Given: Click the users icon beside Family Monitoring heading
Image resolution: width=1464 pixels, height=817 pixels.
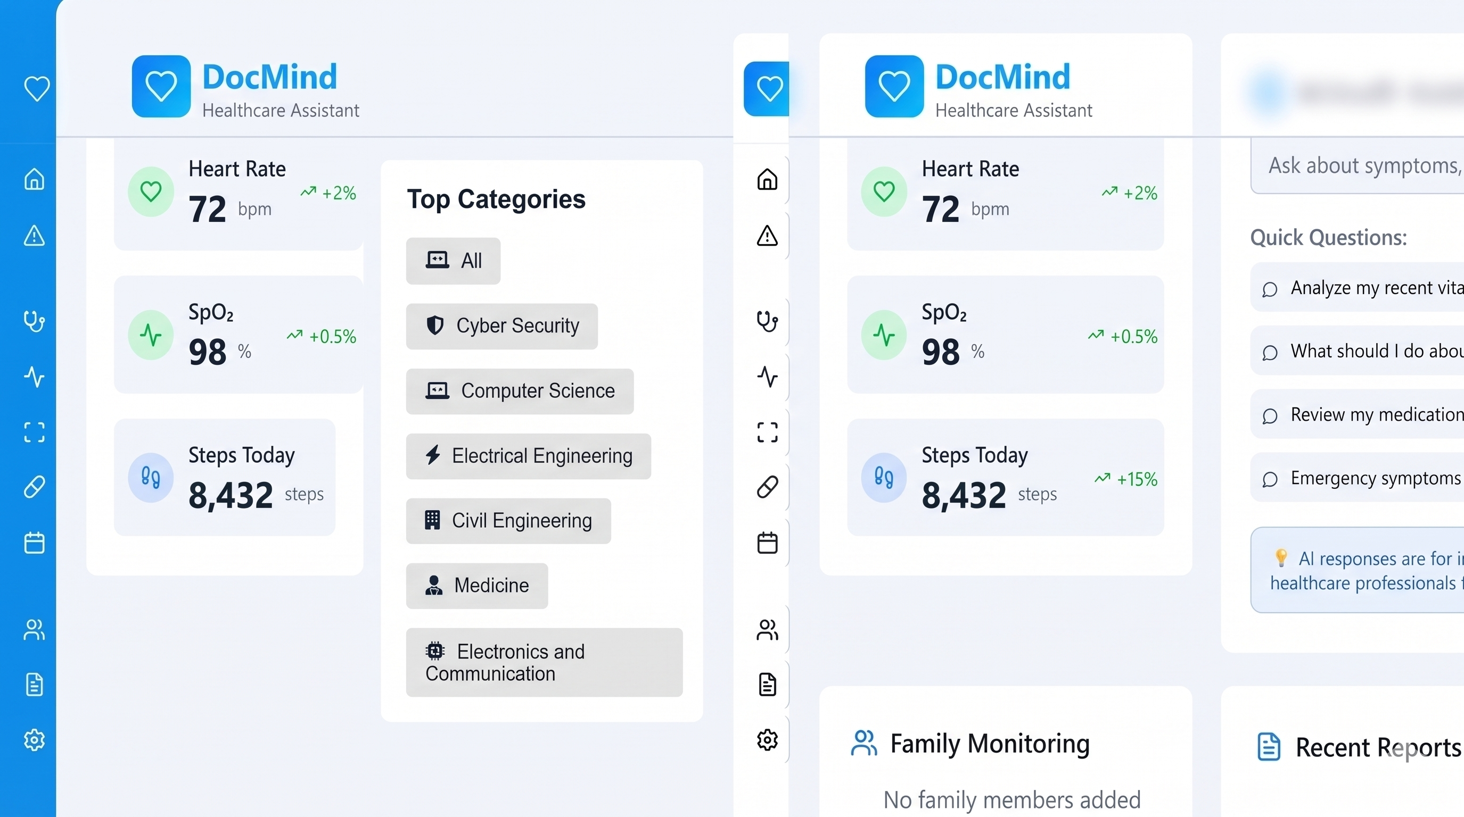Looking at the screenshot, I should [863, 743].
